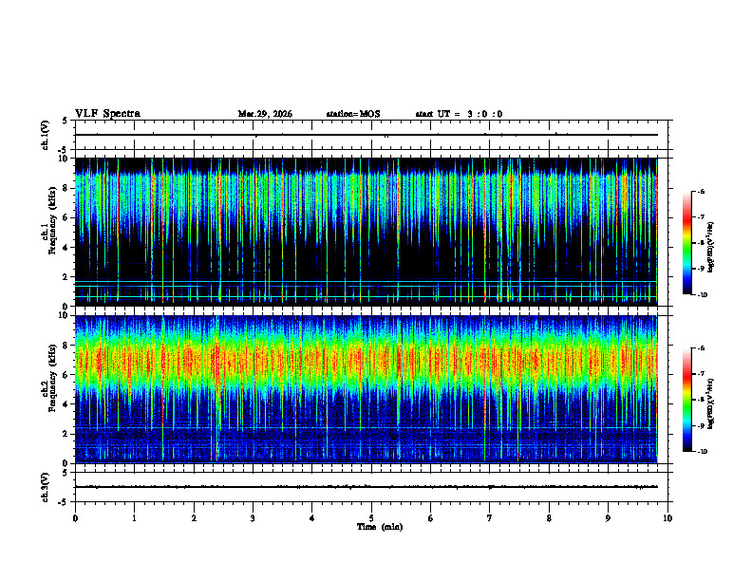
Task: Click the "-6" value on ch.1 colorbar
Action: pyautogui.click(x=701, y=191)
